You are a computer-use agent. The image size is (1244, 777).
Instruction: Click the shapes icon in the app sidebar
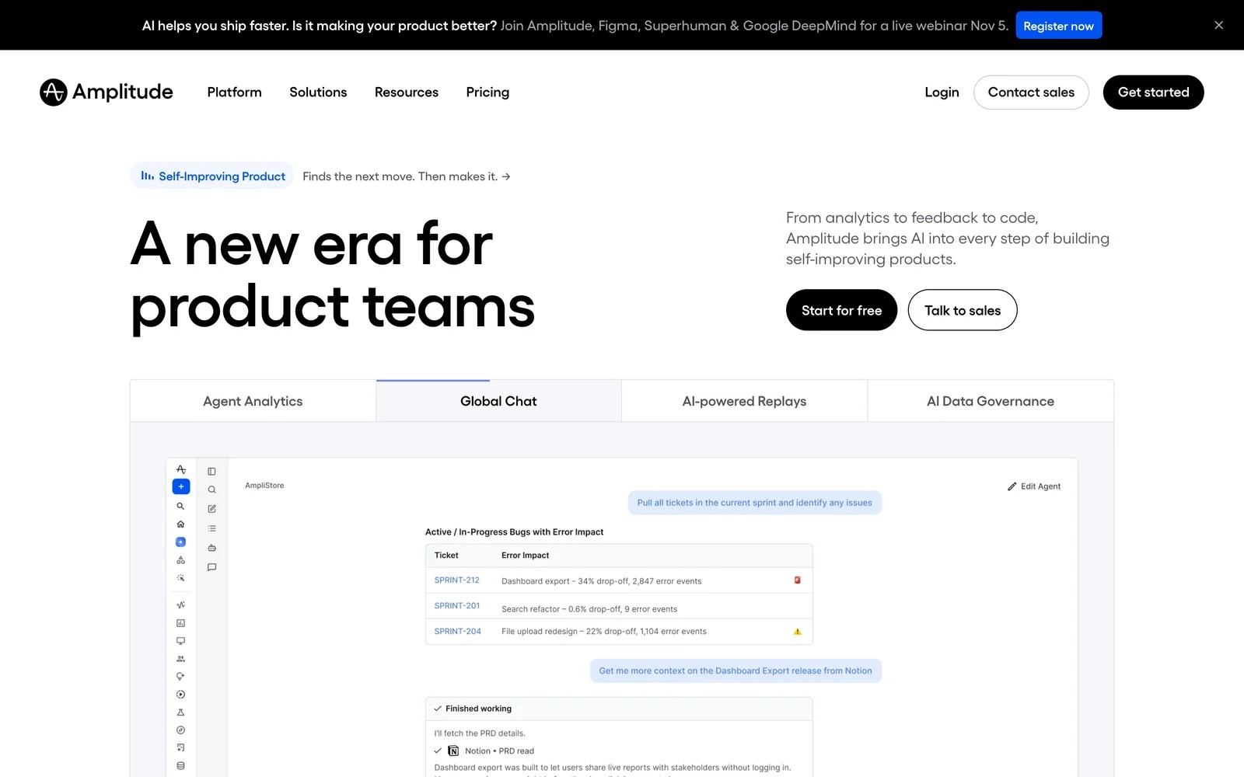point(181,560)
